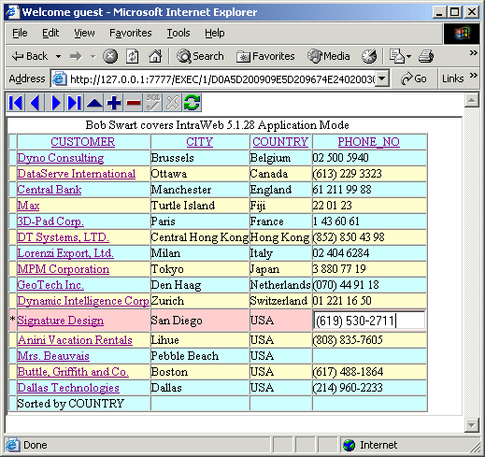Screen dimensions: 485x457
Task: Open 3D-Pad Corp. customer link
Action: pos(50,221)
